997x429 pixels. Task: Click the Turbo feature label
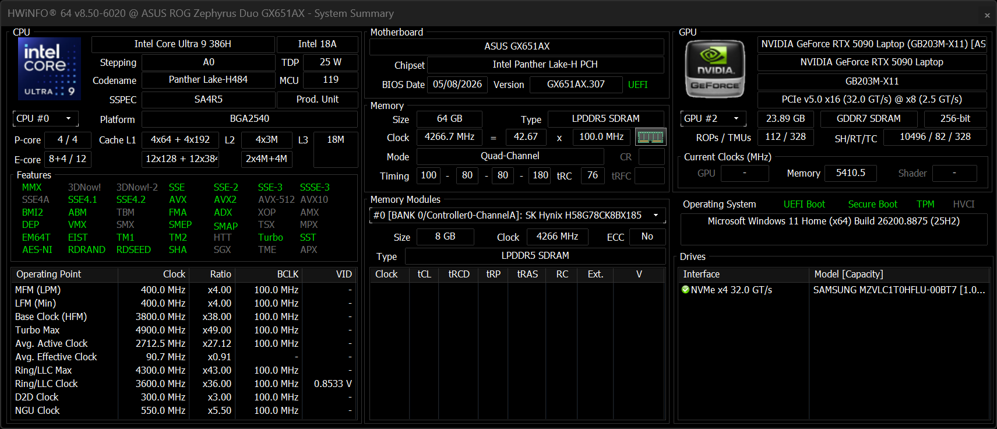(x=270, y=238)
